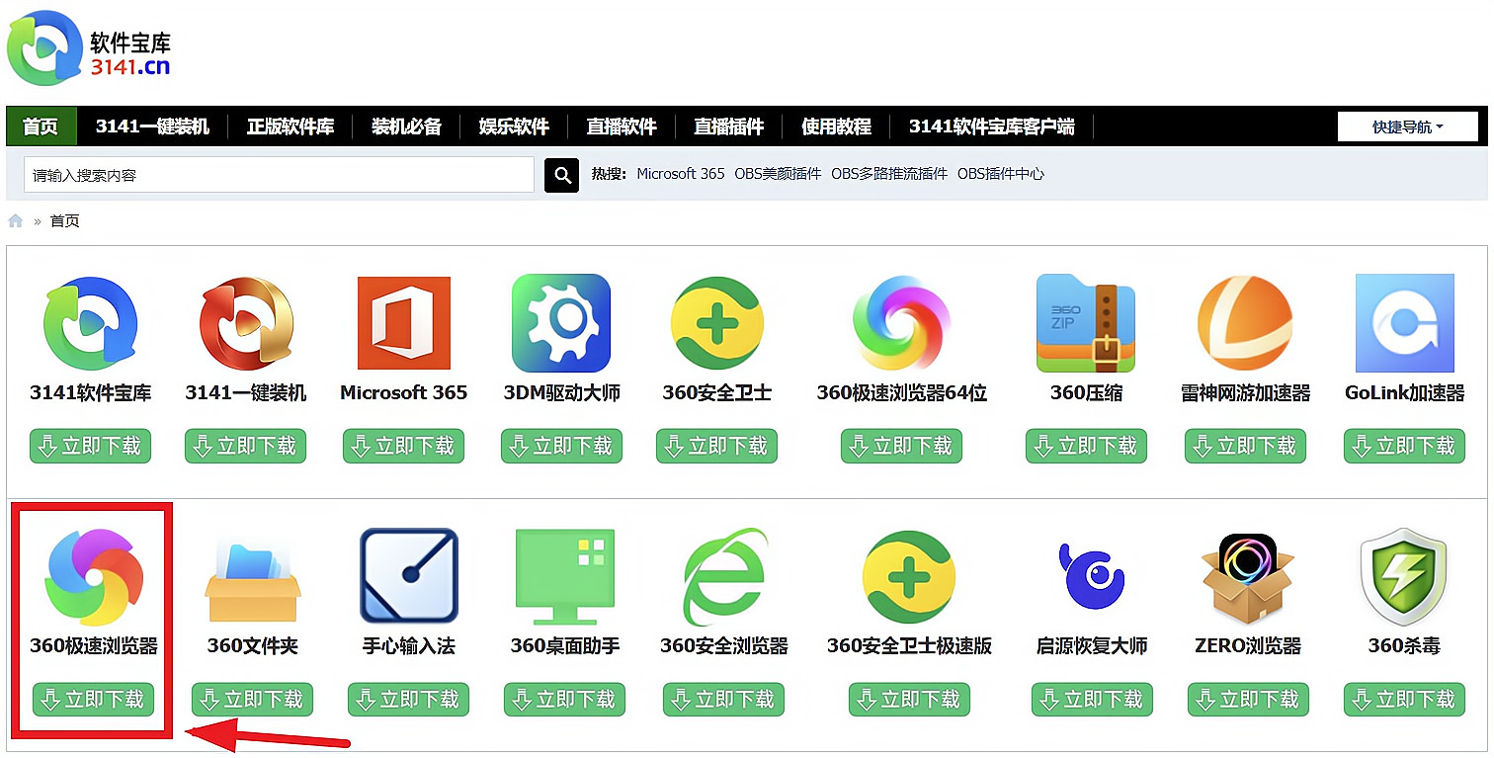Image resolution: width=1494 pixels, height=758 pixels.
Task: Click the Microsoft 365 name label
Action: pyautogui.click(x=403, y=392)
